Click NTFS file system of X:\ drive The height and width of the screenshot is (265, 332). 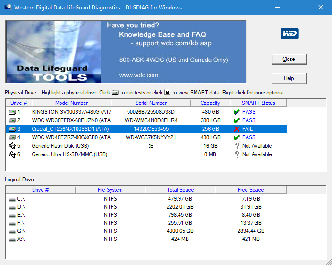coord(111,239)
